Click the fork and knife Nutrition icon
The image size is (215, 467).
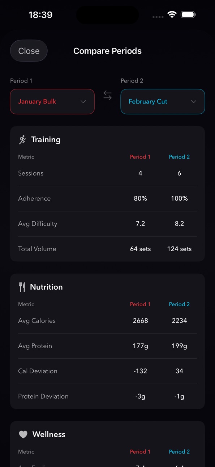22,287
